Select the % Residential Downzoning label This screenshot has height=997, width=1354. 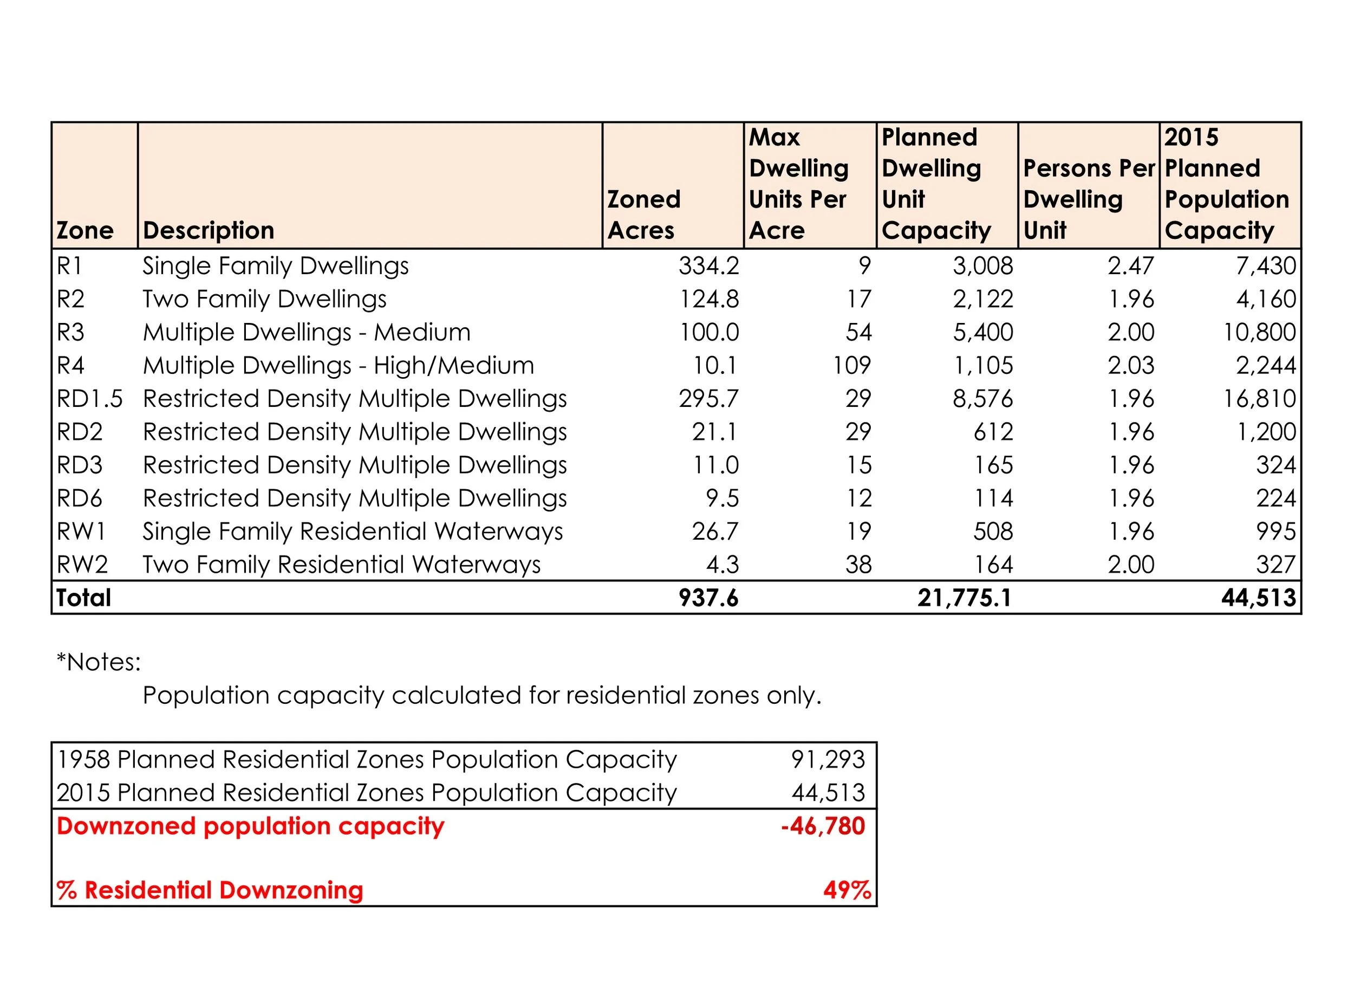coord(210,890)
